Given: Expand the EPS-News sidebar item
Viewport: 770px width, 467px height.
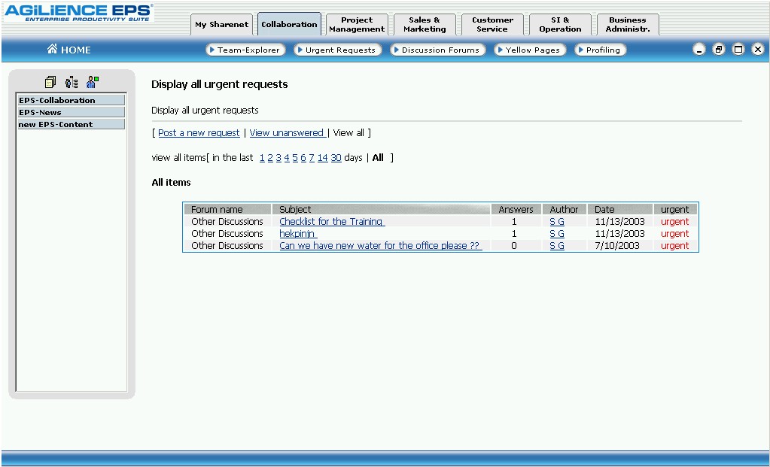Looking at the screenshot, I should point(71,112).
